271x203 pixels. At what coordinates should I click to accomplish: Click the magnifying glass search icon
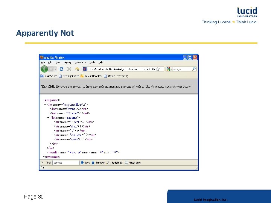tap(194, 69)
